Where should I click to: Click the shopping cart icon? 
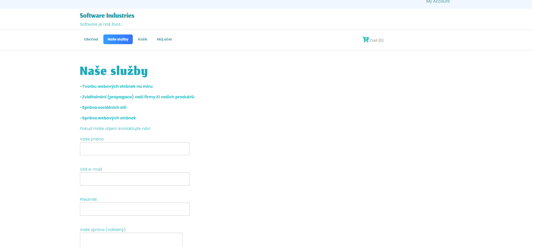(365, 40)
